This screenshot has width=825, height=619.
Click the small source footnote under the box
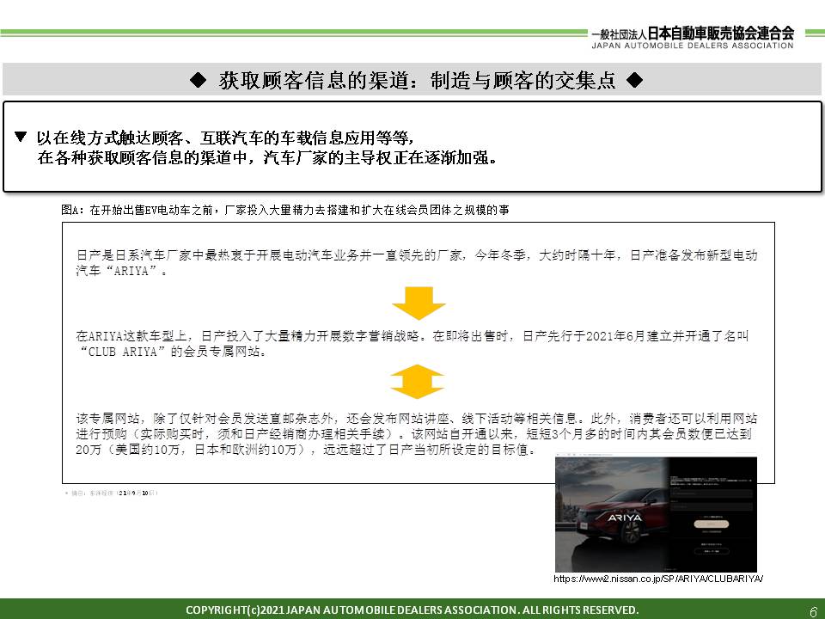pos(113,493)
